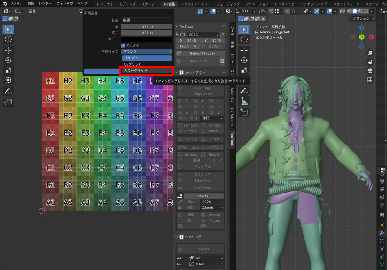The width and height of the screenshot is (387, 270).
Task: Switch perspective/orthographic with grid icon
Action: pyautogui.click(x=370, y=80)
